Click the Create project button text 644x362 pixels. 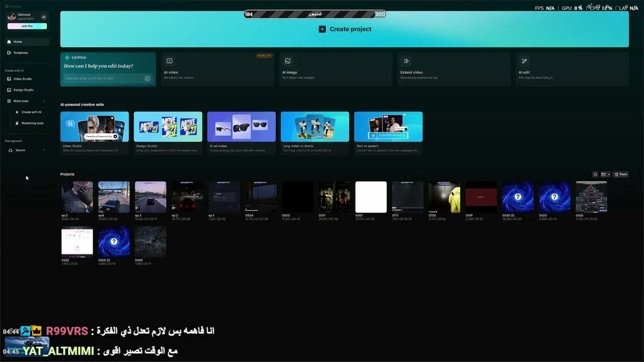[350, 29]
